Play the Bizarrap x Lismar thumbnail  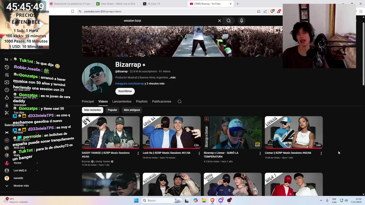point(233,132)
